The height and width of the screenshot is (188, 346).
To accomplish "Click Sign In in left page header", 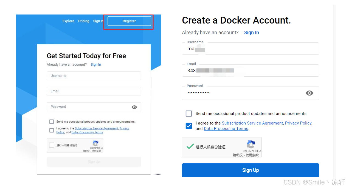I will (x=98, y=21).
